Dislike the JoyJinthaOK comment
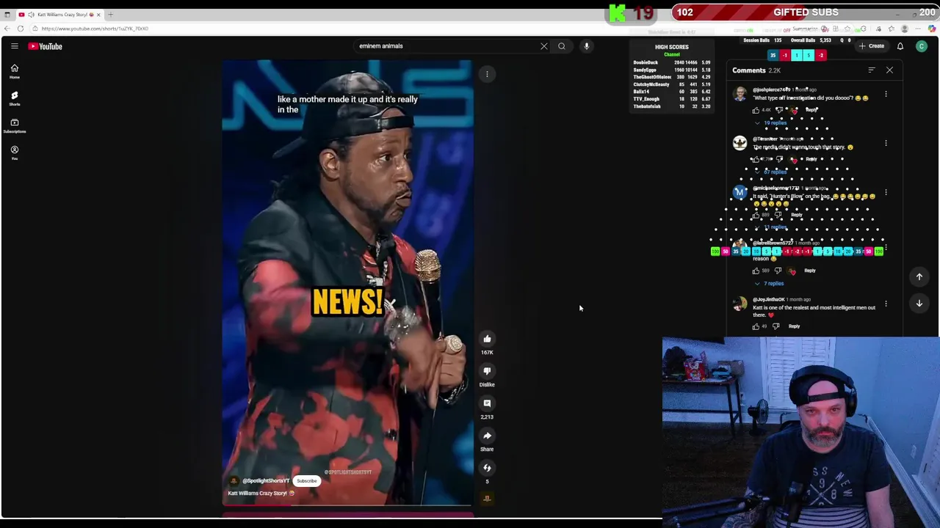 (x=775, y=326)
